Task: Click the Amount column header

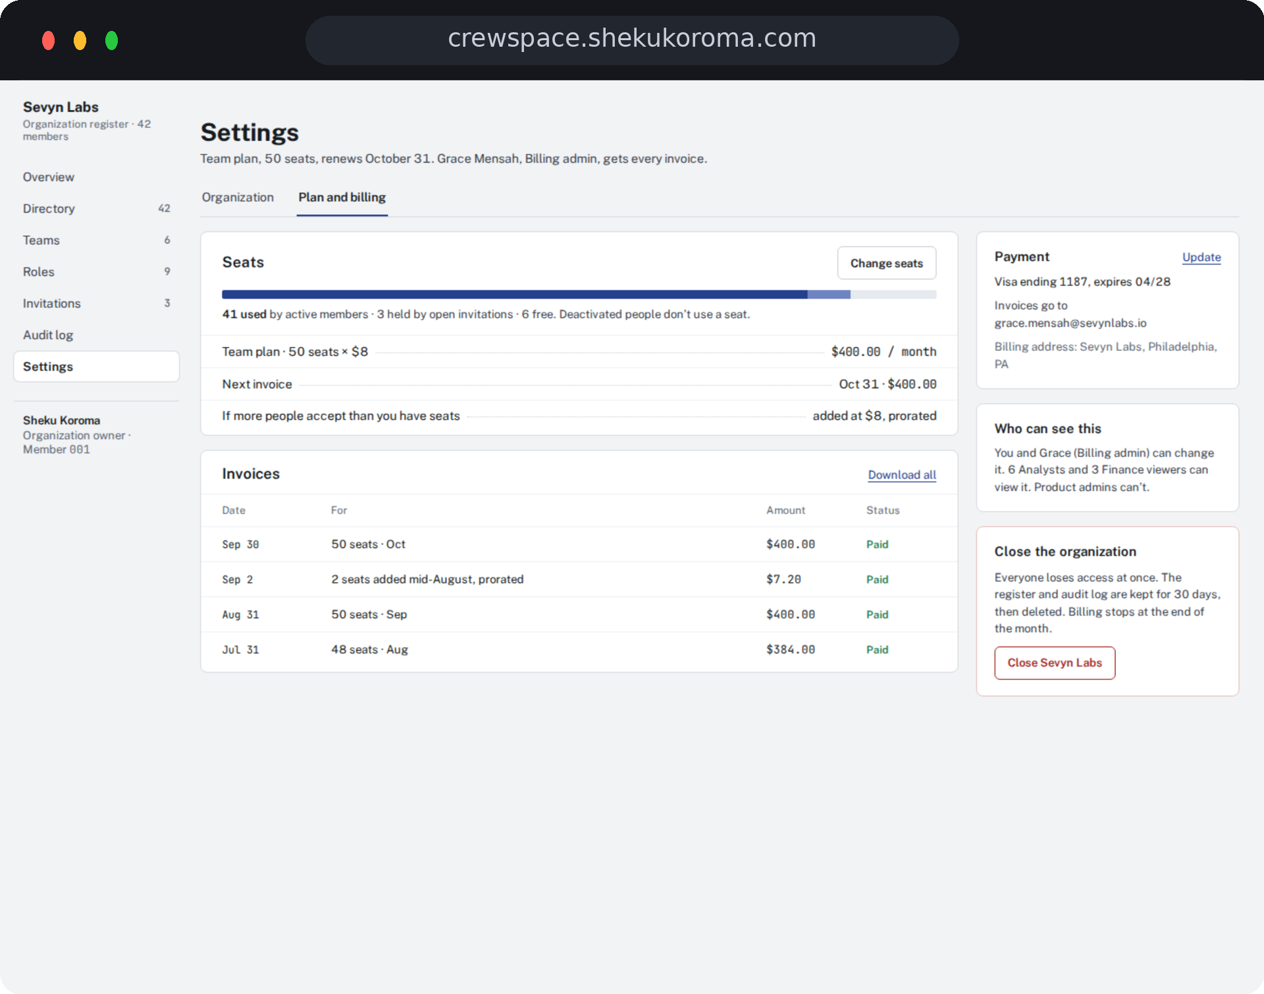Action: 785,510
